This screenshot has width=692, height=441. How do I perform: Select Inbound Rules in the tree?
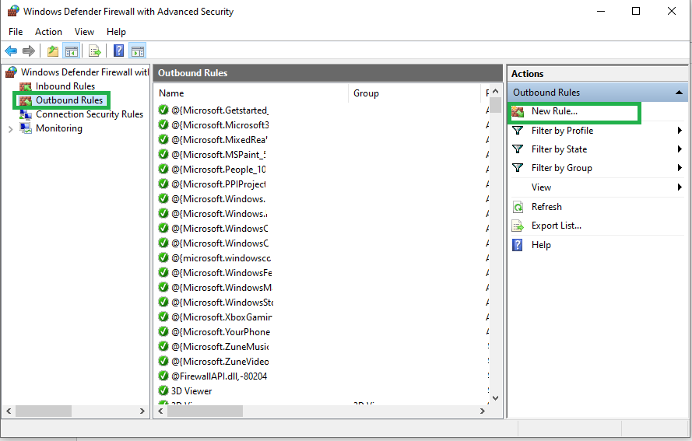click(65, 86)
